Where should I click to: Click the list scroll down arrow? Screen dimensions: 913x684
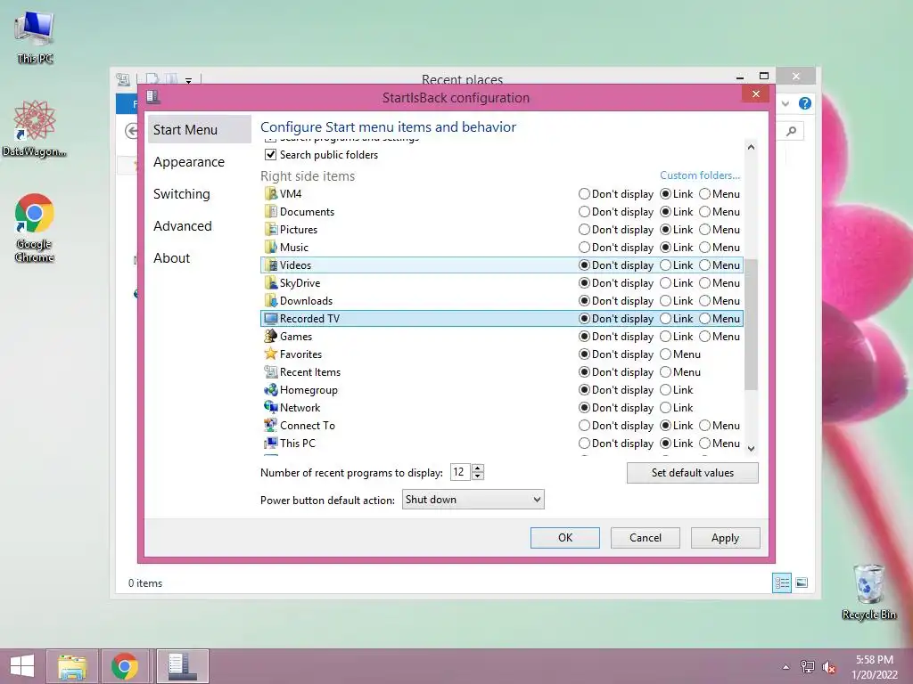click(x=751, y=449)
